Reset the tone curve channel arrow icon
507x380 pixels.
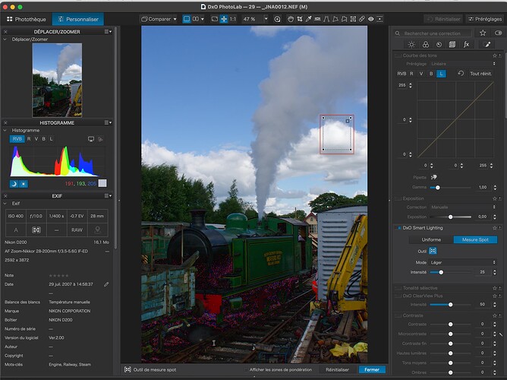pyautogui.click(x=461, y=74)
